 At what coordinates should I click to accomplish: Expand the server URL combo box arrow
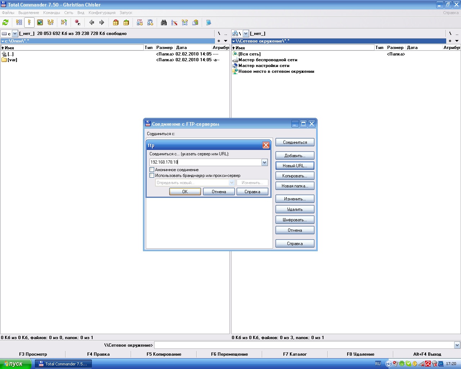coord(264,163)
